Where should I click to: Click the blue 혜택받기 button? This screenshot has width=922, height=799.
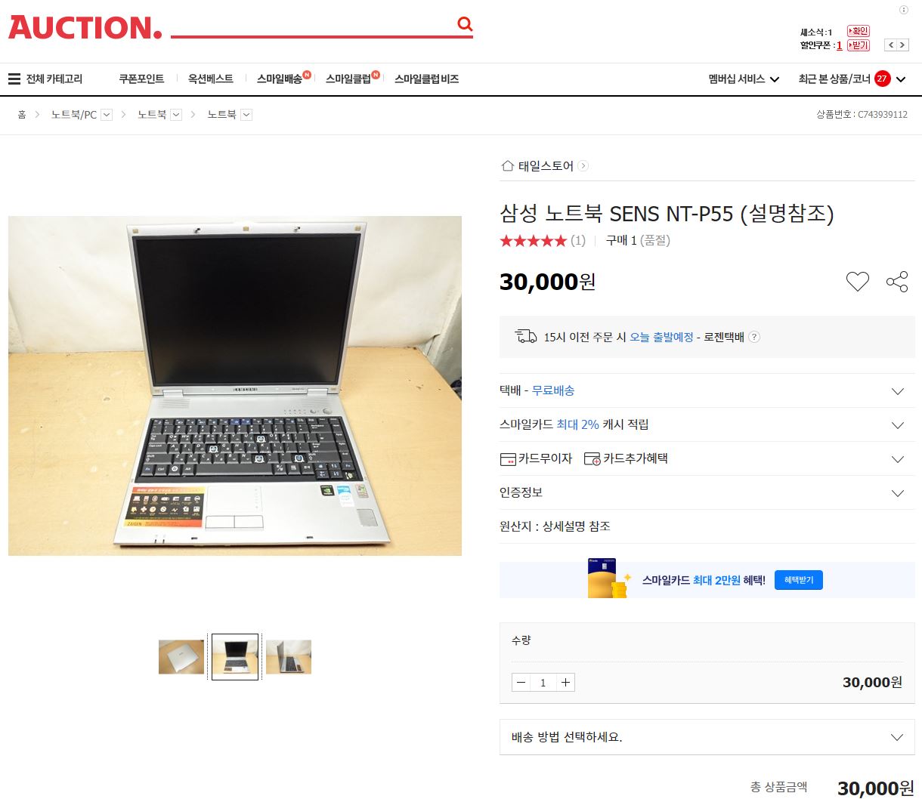tap(799, 580)
